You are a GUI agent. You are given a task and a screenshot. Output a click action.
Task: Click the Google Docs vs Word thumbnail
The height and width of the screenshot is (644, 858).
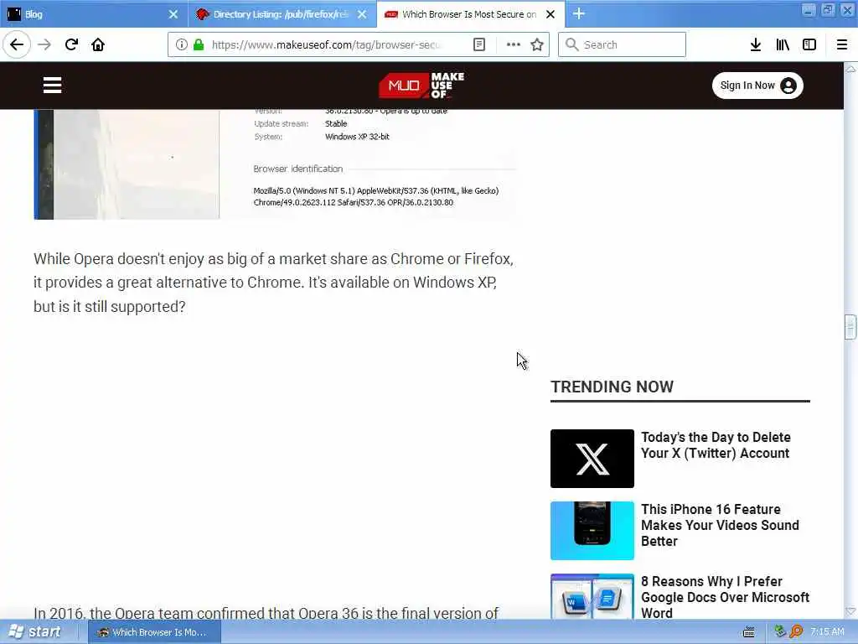pos(592,597)
